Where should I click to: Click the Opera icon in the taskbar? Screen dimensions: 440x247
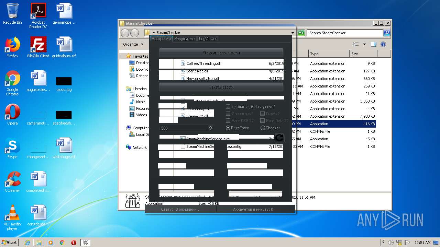click(x=74, y=243)
